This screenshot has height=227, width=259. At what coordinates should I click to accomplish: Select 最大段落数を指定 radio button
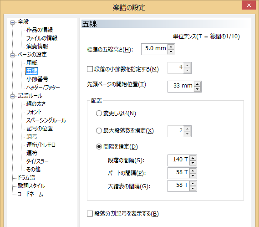tap(99, 131)
